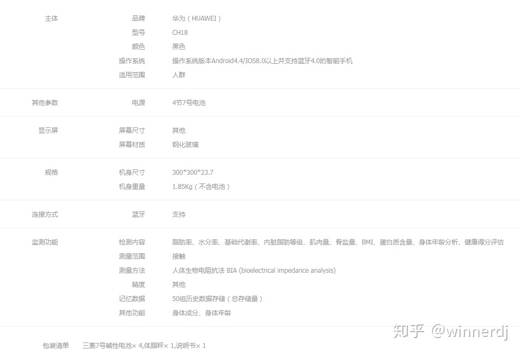Click the label 精度
The height and width of the screenshot is (355, 521).
pos(139,285)
